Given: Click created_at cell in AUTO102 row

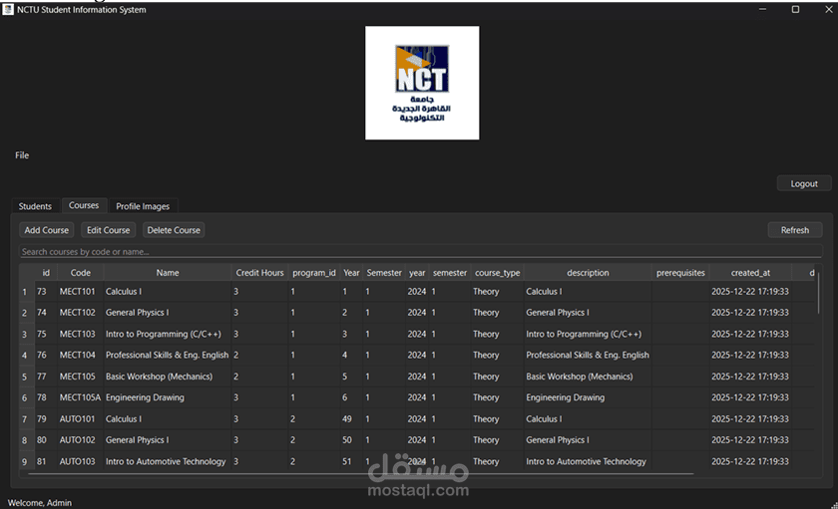Looking at the screenshot, I should click(750, 440).
